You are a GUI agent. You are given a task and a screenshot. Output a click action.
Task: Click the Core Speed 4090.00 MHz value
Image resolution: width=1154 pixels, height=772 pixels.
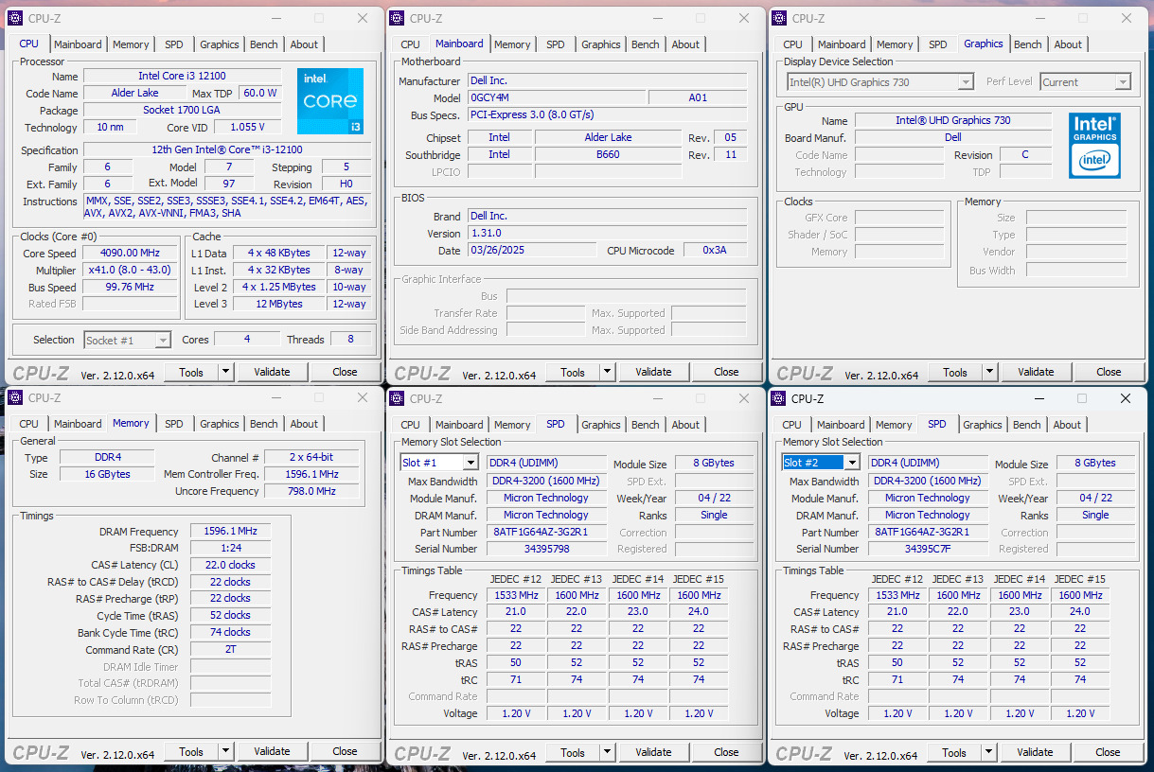click(x=130, y=253)
